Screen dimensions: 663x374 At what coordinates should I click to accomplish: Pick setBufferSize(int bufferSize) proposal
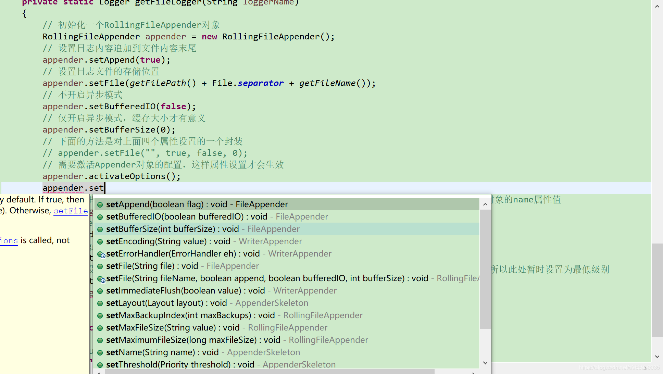click(x=287, y=229)
